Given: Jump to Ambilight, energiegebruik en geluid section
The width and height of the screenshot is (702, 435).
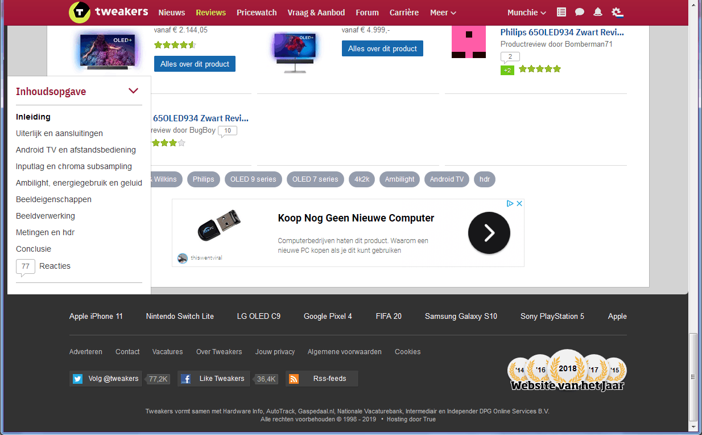Looking at the screenshot, I should pos(79,183).
